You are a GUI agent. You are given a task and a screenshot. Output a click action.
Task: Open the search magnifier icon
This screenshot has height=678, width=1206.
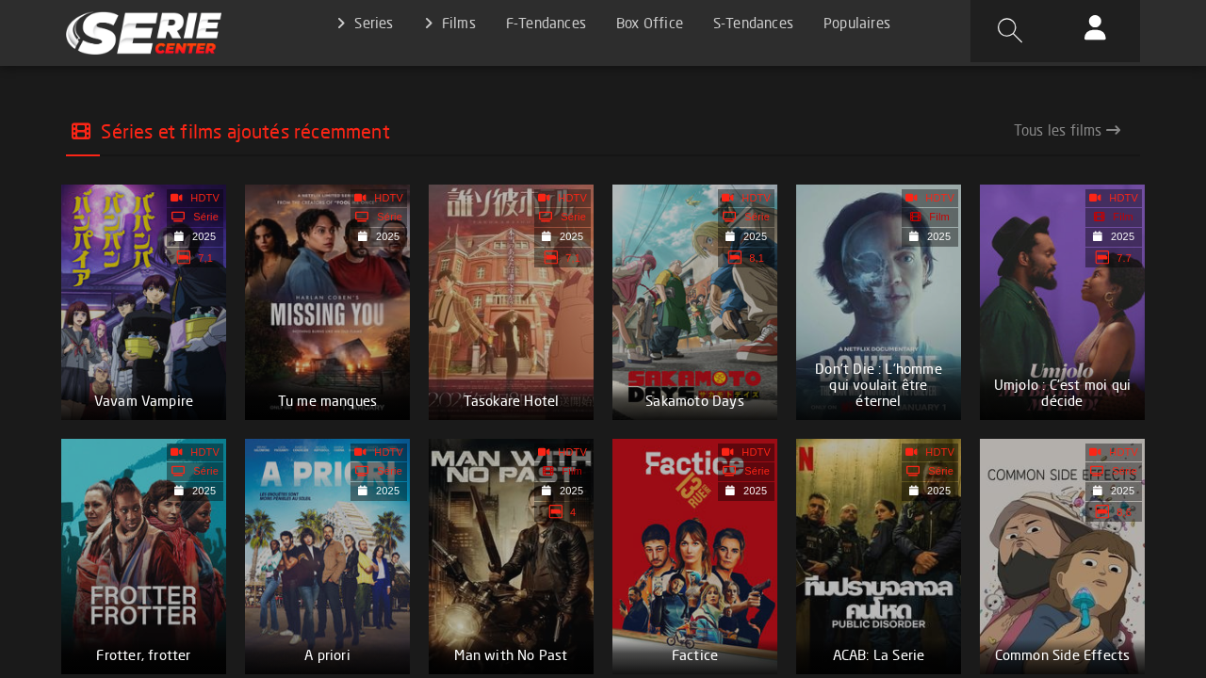coord(1009,30)
